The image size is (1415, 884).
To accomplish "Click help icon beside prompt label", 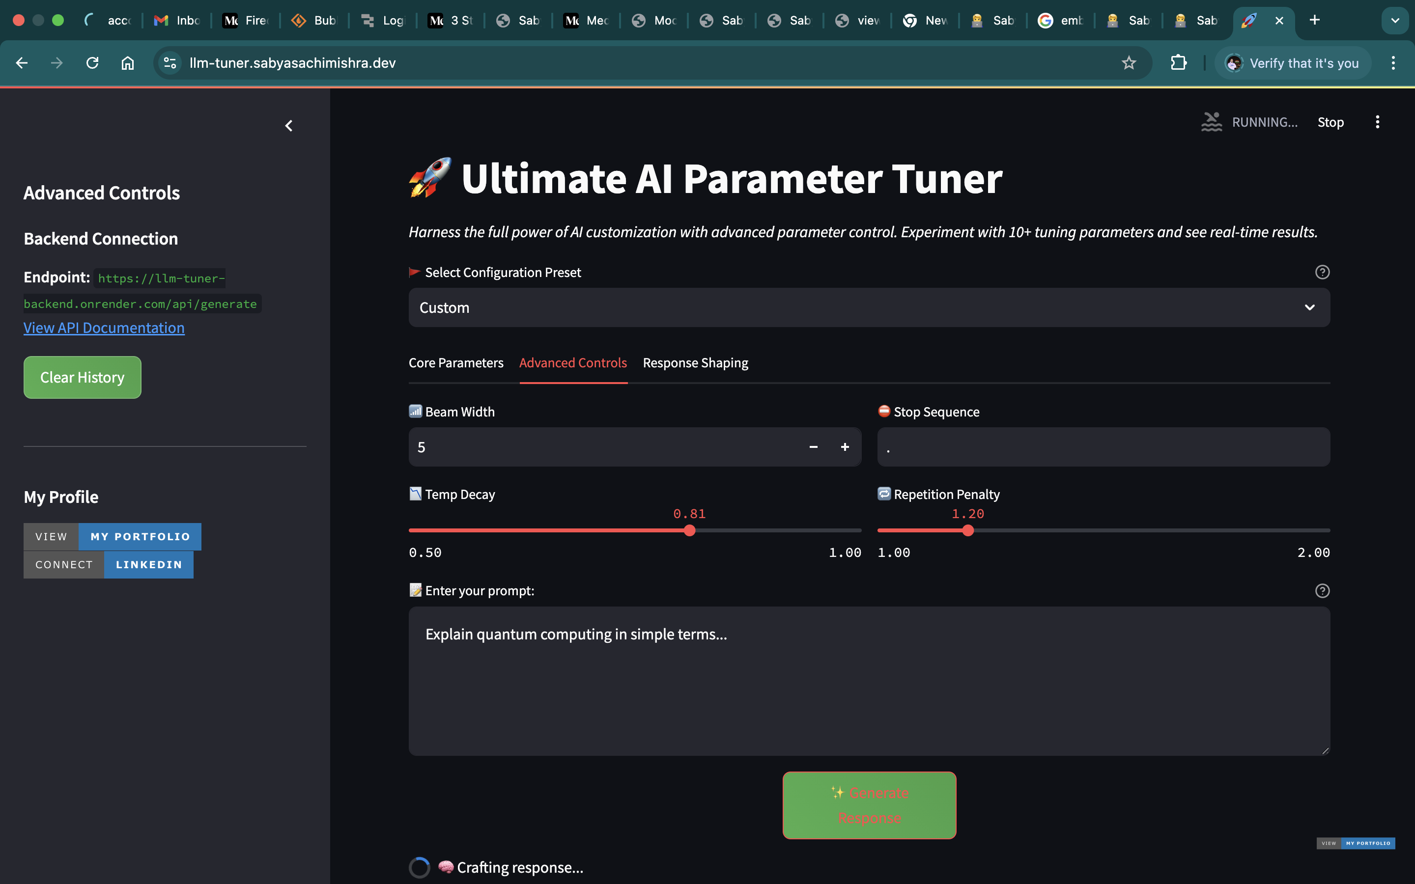I will 1322,591.
